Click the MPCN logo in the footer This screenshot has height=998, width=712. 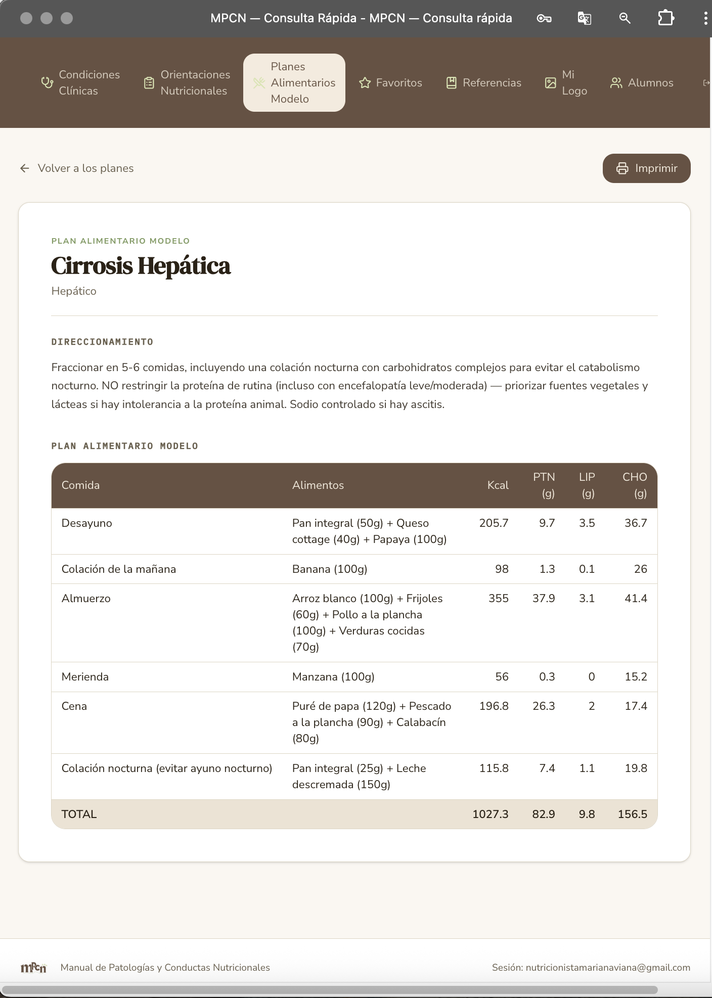[33, 968]
